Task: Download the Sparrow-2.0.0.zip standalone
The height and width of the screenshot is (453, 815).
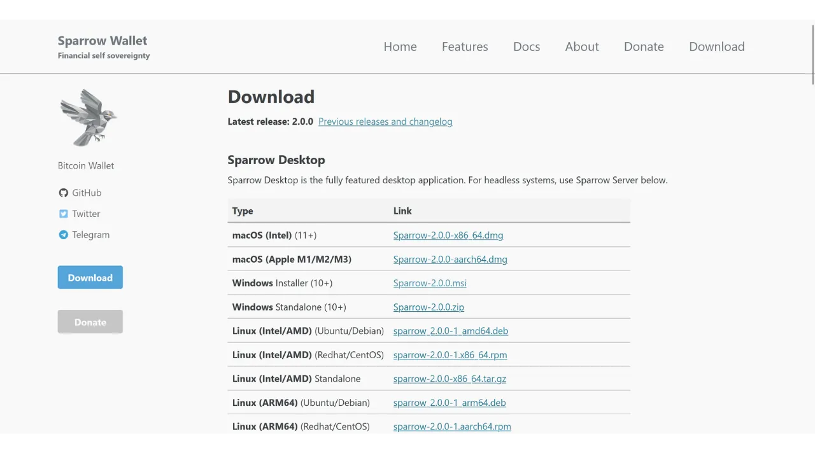Action: (429, 307)
